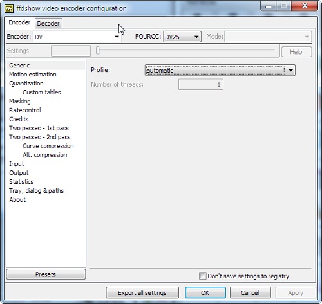Viewport: 322px width, 304px height.
Task: Confirm with the OK button
Action: point(205,292)
